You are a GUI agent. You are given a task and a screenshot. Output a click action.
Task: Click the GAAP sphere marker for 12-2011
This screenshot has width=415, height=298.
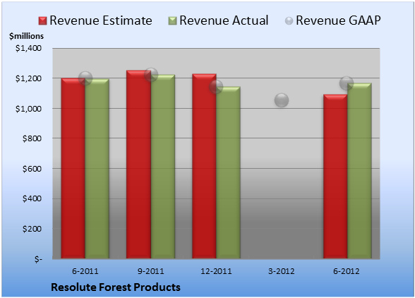[216, 87]
